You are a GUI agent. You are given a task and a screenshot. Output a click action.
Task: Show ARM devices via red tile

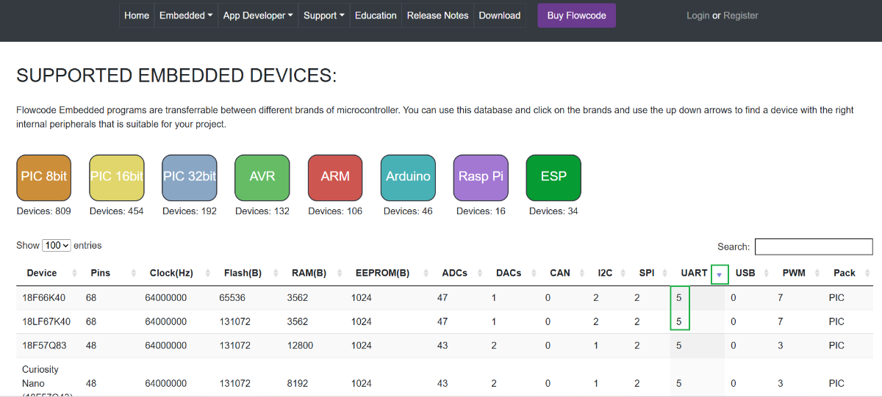[334, 178]
